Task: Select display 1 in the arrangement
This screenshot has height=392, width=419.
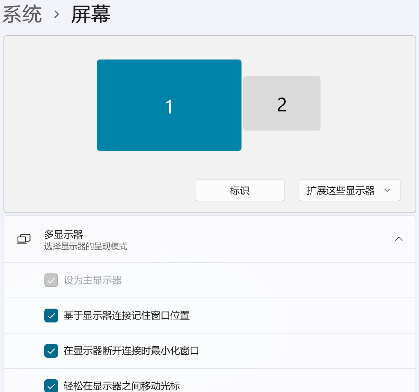Action: (x=169, y=105)
